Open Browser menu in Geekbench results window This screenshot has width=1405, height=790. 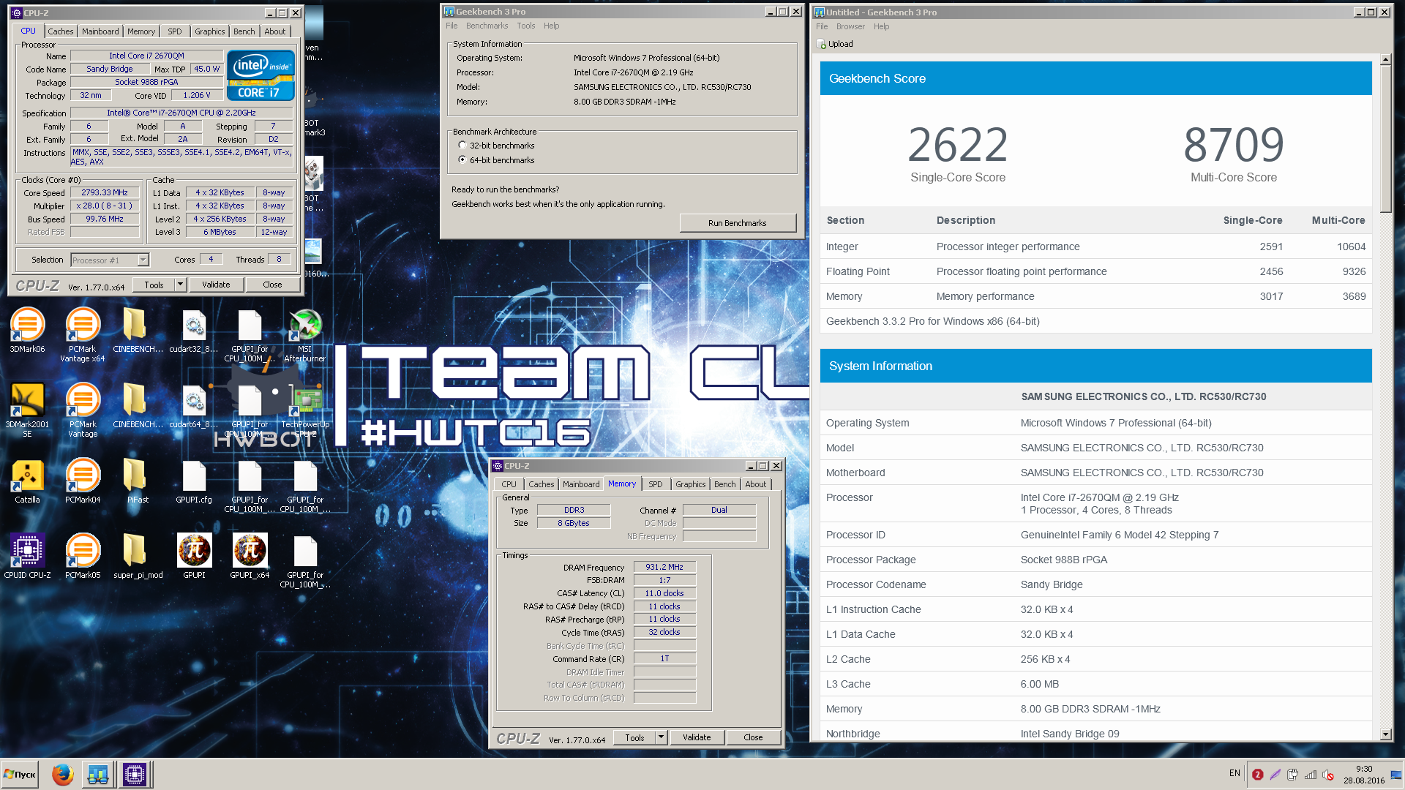[850, 26]
